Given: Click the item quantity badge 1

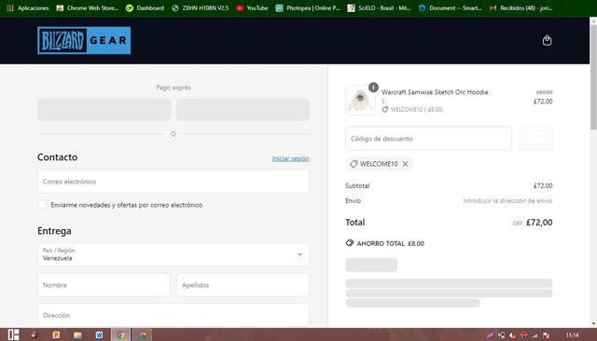Looking at the screenshot, I should click(373, 88).
